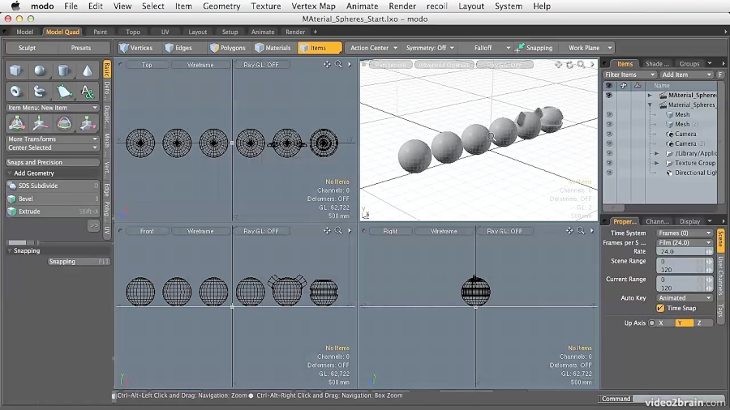Viewport: 730px width, 410px height.
Task: Toggle the Time Snap checkbox
Action: 660,308
